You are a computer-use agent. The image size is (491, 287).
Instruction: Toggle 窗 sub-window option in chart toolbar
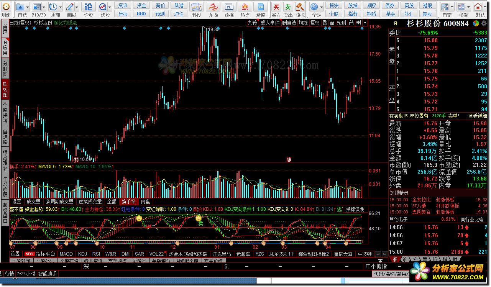pos(332,23)
